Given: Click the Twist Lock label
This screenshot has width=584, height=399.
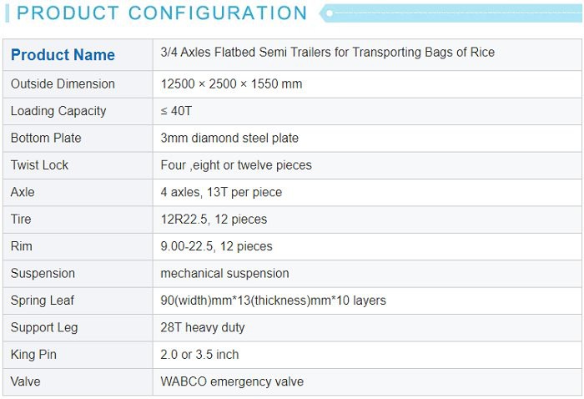Looking at the screenshot, I should pyautogui.click(x=39, y=165).
